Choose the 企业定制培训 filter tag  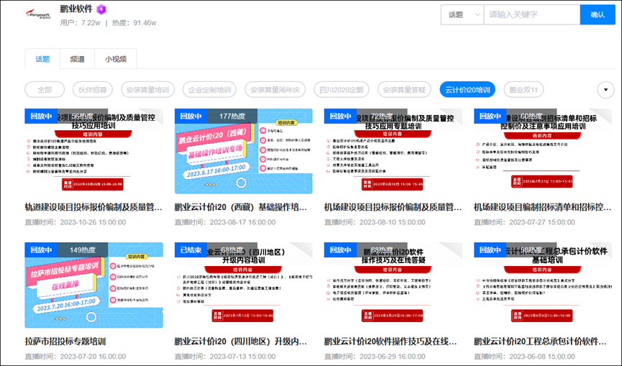(x=209, y=90)
